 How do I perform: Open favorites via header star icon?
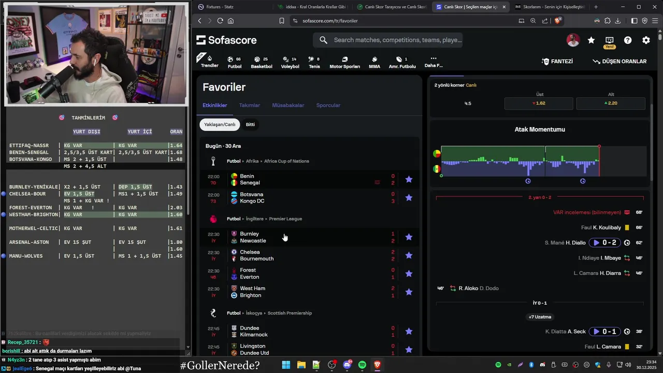coord(591,40)
